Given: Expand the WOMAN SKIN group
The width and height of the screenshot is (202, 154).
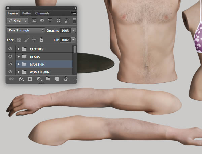Looking at the screenshot, I should coord(19,72).
